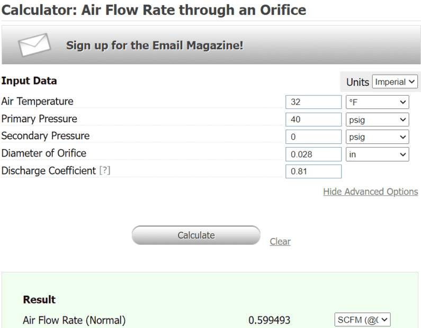Click the envelope email icon

tap(34, 45)
